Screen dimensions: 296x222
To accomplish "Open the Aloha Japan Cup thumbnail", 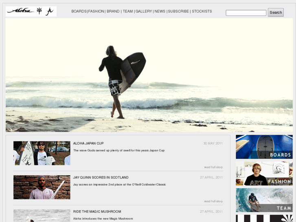I will pos(42,153).
